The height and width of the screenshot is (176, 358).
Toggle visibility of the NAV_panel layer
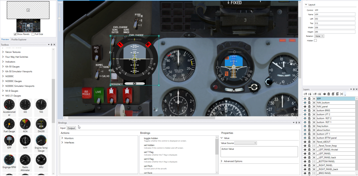point(305,106)
